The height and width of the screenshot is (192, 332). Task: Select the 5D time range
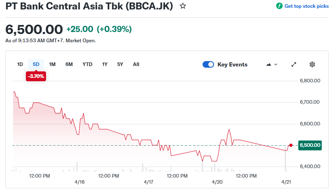point(36,64)
